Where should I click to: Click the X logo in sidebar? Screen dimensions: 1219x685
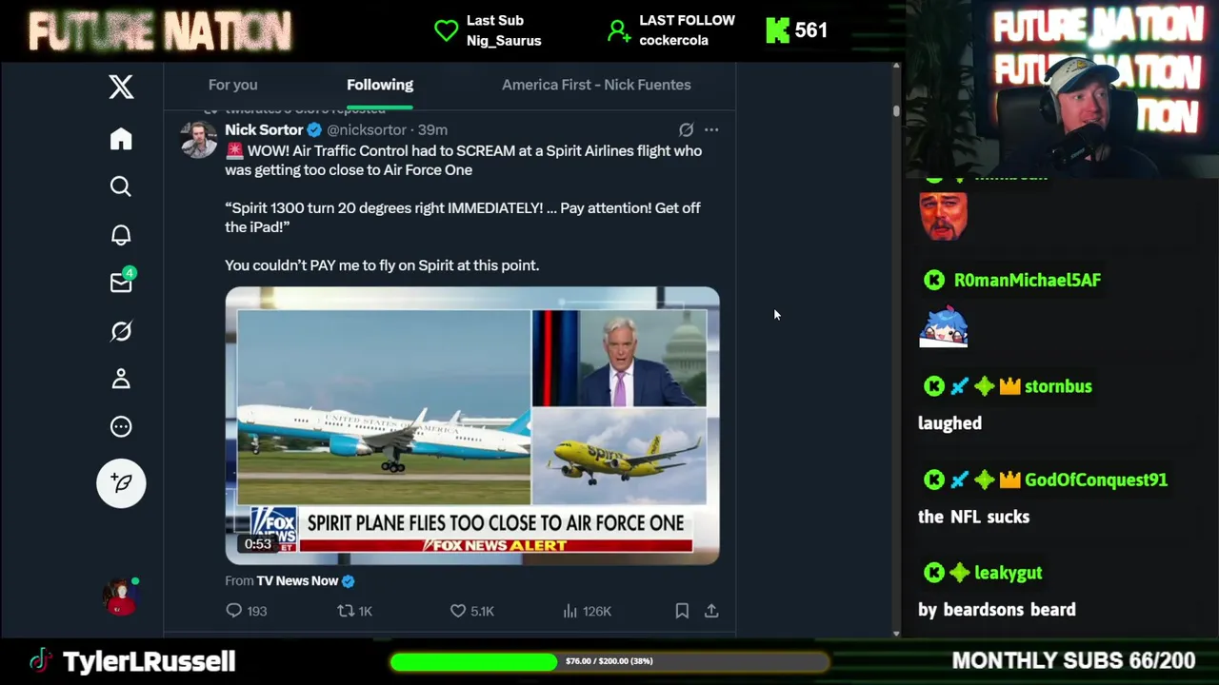click(x=121, y=88)
